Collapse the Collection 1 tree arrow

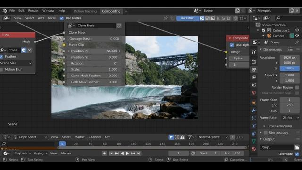pos(258,30)
